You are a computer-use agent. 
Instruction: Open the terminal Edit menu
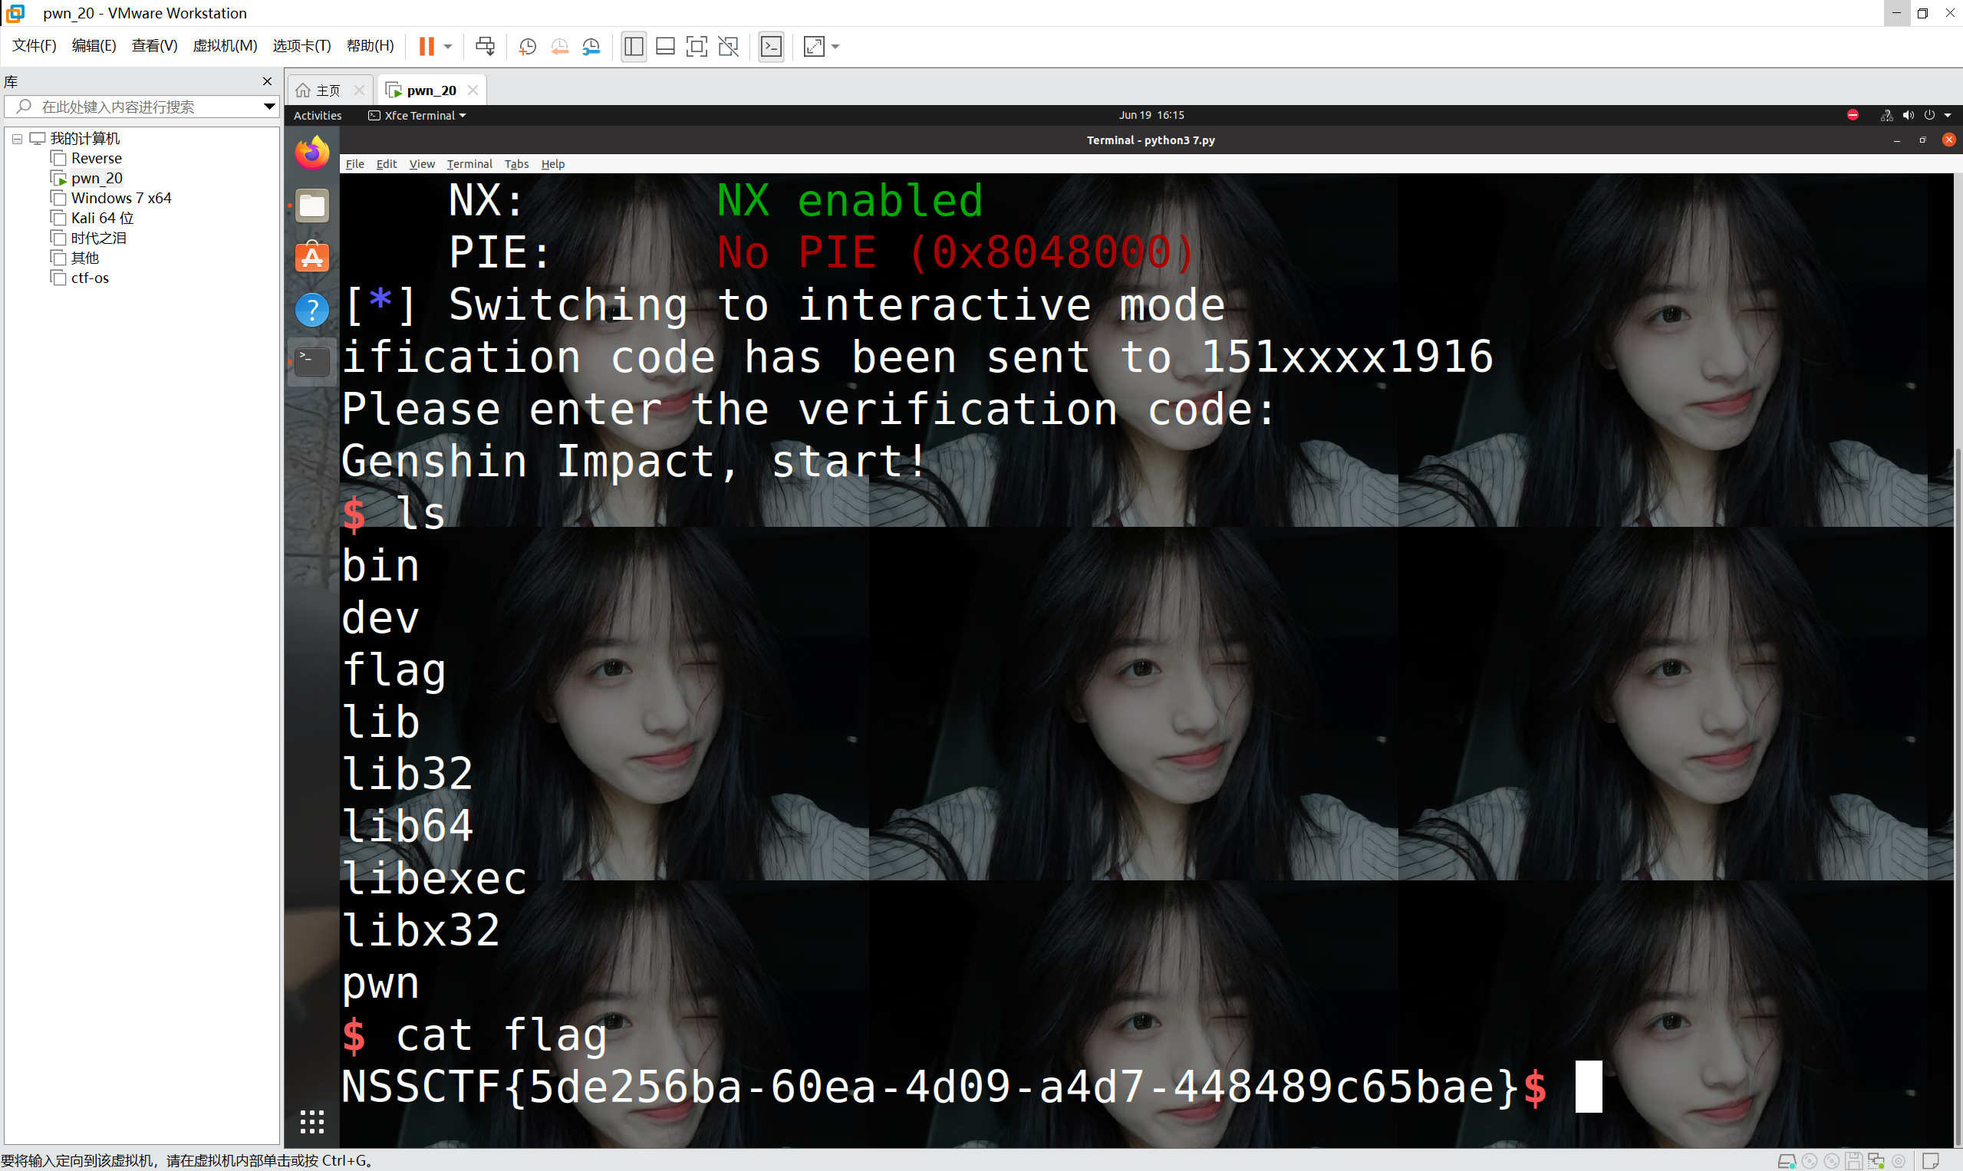point(386,163)
